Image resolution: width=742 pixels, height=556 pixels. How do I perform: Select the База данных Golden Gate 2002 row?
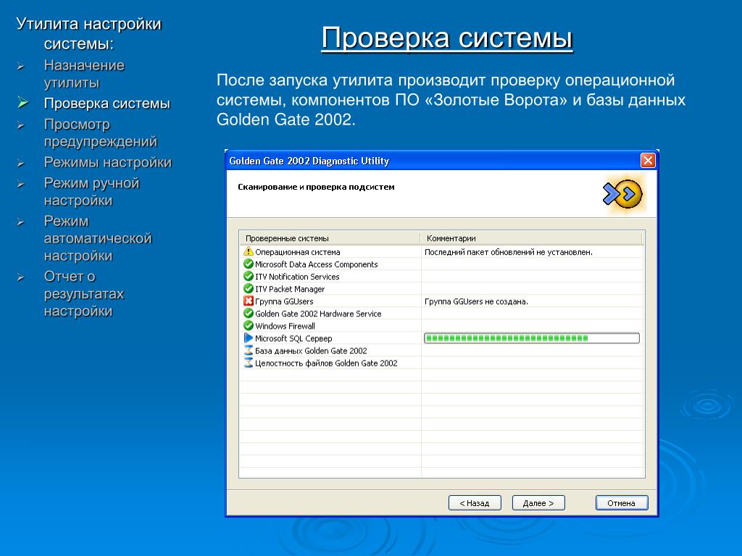tap(311, 351)
